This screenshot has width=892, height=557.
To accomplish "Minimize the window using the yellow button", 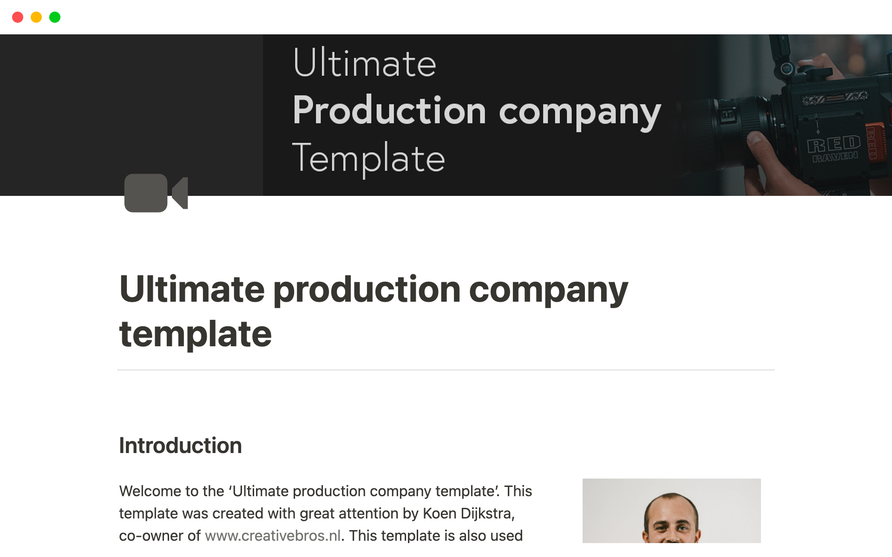I will [x=36, y=17].
